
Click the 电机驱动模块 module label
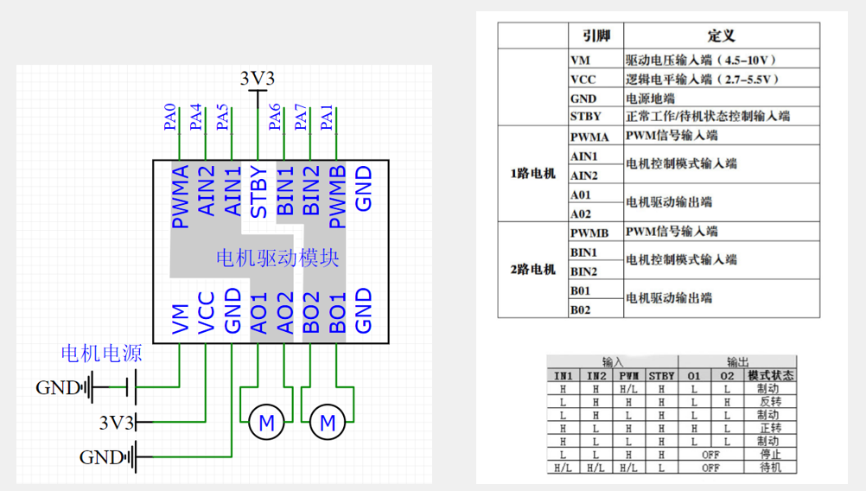click(x=277, y=258)
